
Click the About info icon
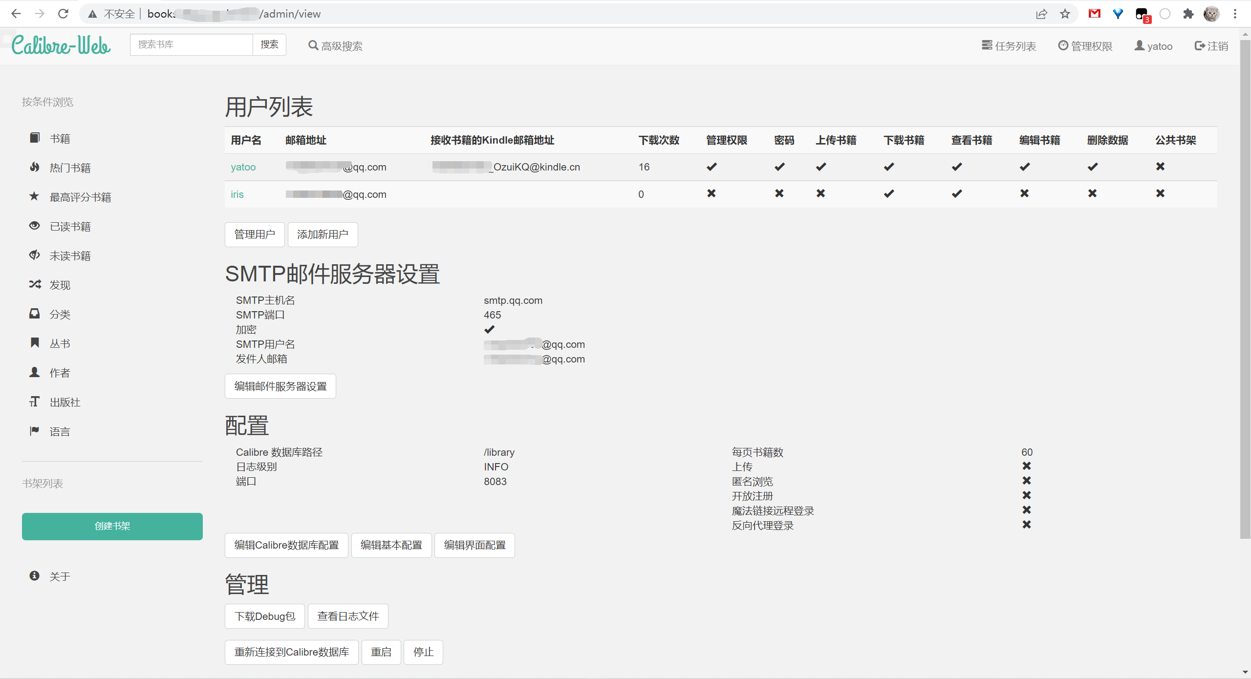coord(34,576)
